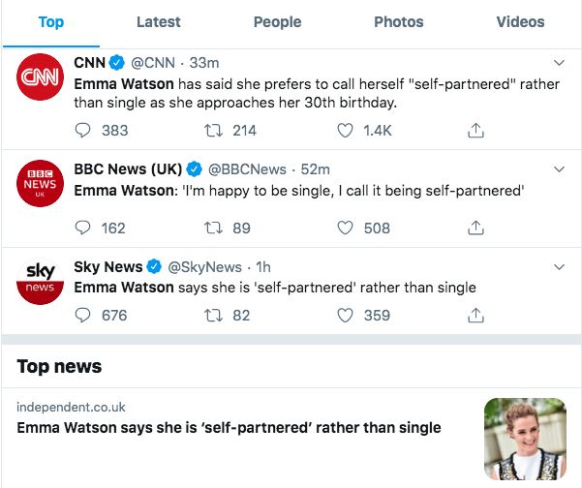This screenshot has width=582, height=488.
Task: Like the CNN tweet
Action: pos(346,130)
